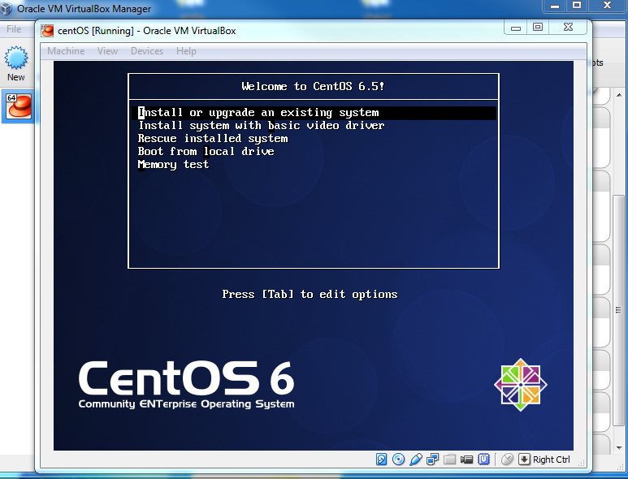Image resolution: width=628 pixels, height=479 pixels.
Task: Close the centOS VM window
Action: click(568, 28)
